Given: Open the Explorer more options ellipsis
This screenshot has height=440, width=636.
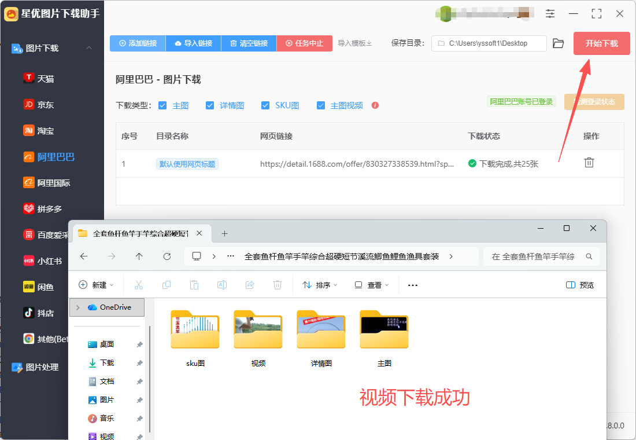Looking at the screenshot, I should point(413,285).
